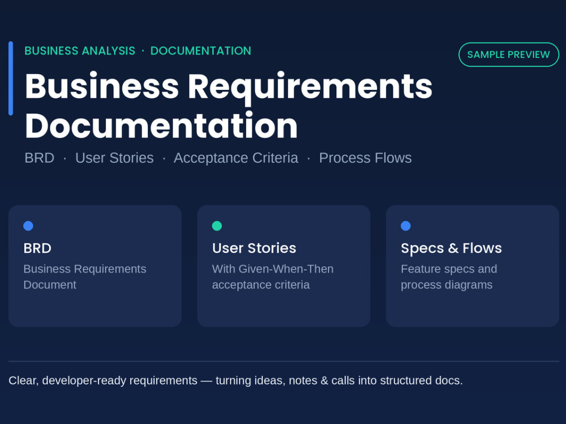
Task: Click 'Process Flows' in the subtitle
Action: pos(365,158)
